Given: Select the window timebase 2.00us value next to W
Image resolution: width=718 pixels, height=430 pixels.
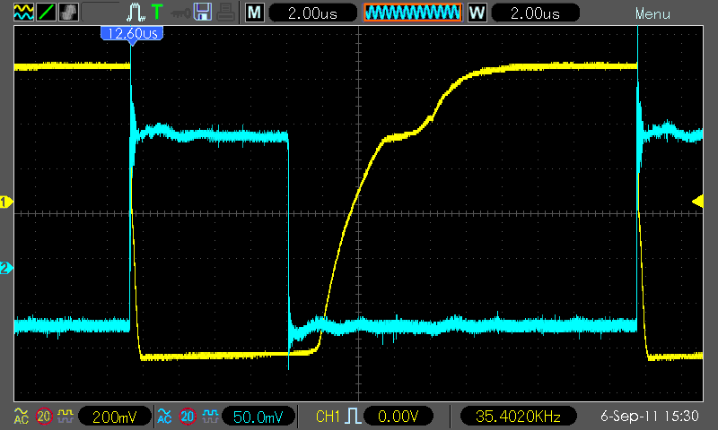Looking at the screenshot, I should (x=535, y=13).
